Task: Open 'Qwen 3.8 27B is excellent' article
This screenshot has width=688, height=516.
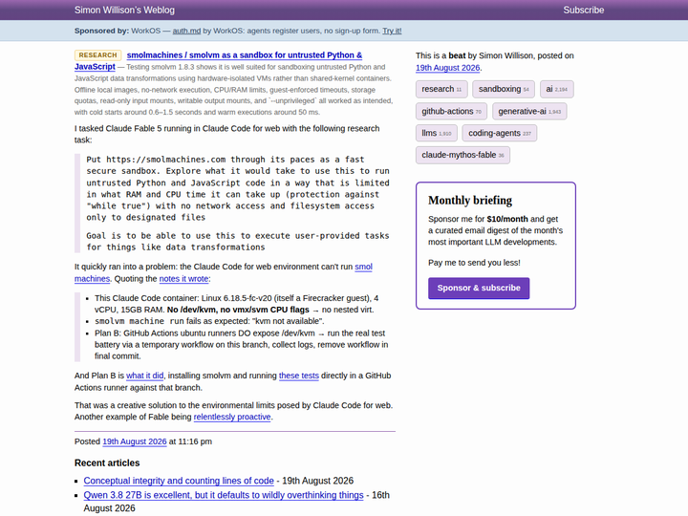Action: (x=224, y=495)
